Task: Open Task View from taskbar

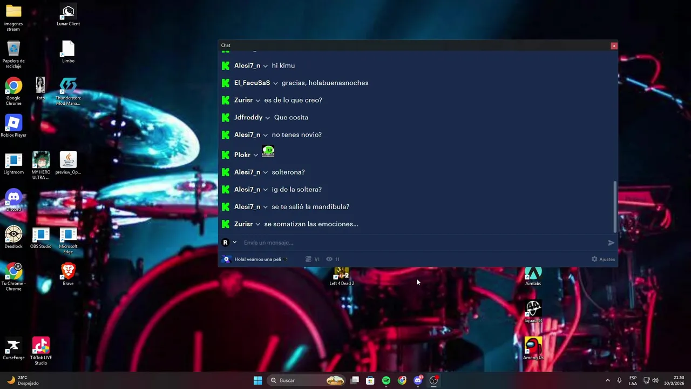Action: 355,380
